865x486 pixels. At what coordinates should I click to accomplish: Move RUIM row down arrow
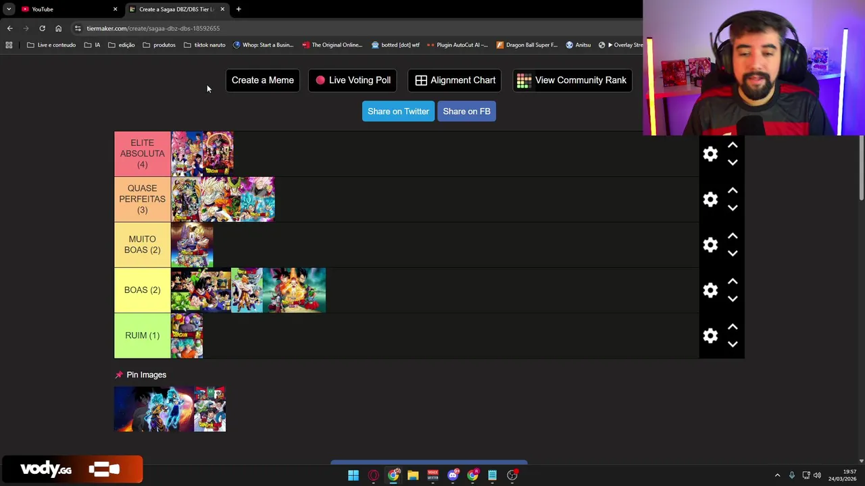tap(733, 344)
